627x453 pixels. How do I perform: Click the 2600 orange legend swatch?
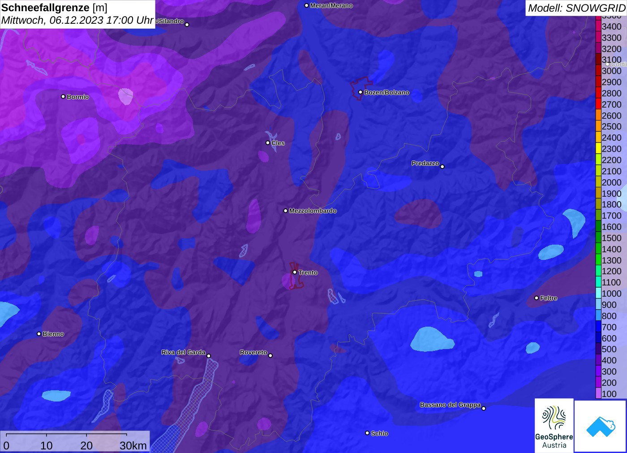pos(598,116)
